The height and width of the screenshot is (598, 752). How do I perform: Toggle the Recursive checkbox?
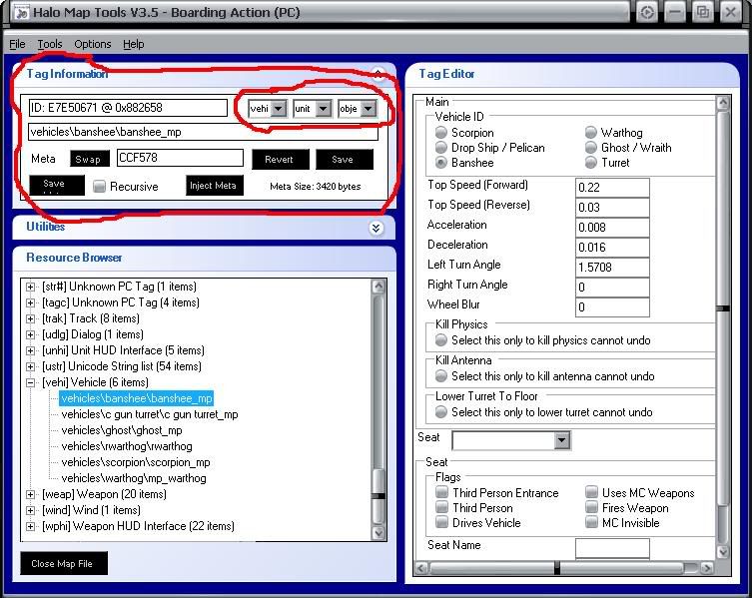point(99,186)
